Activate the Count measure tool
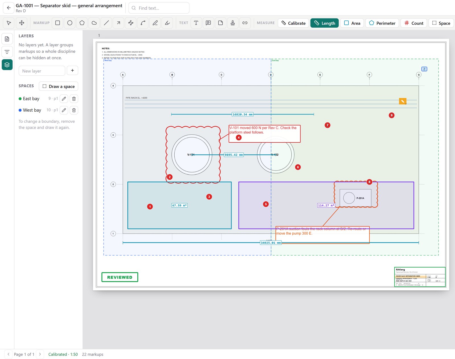 414,23
